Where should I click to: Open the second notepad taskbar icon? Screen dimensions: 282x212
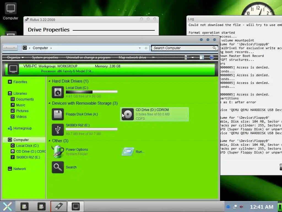pos(41,206)
